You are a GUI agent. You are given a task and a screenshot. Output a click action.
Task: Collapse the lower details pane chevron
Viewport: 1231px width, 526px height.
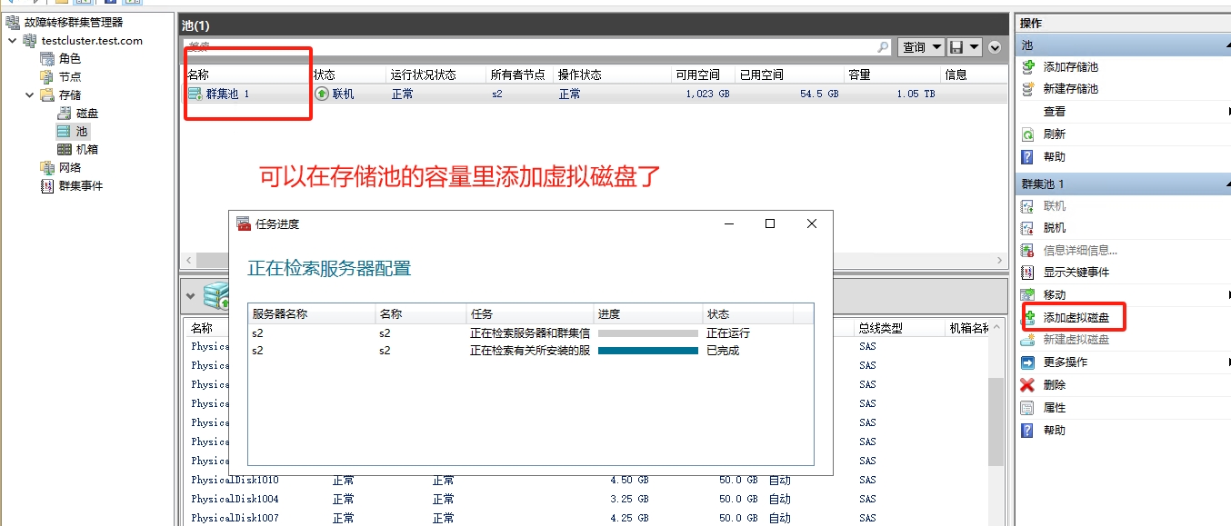point(190,295)
